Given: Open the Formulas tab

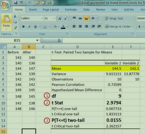Looking at the screenshot, I should (71, 10).
